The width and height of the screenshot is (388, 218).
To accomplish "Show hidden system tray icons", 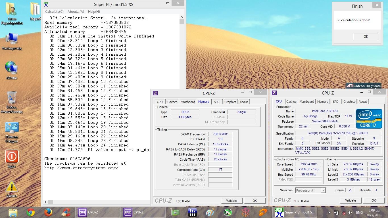I will (329, 212).
